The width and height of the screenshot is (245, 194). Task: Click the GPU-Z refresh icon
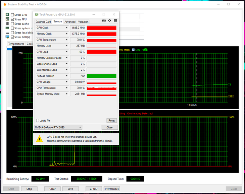point(109,21)
